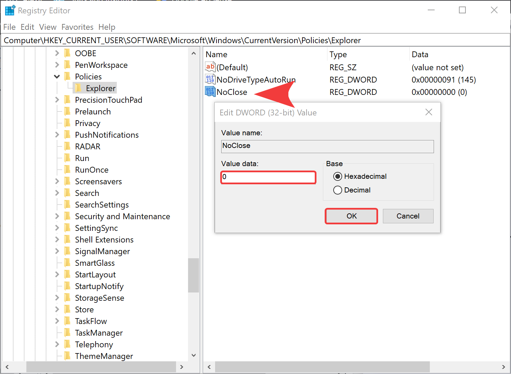The width and height of the screenshot is (511, 374).
Task: Open the Help menu
Action: (x=107, y=27)
